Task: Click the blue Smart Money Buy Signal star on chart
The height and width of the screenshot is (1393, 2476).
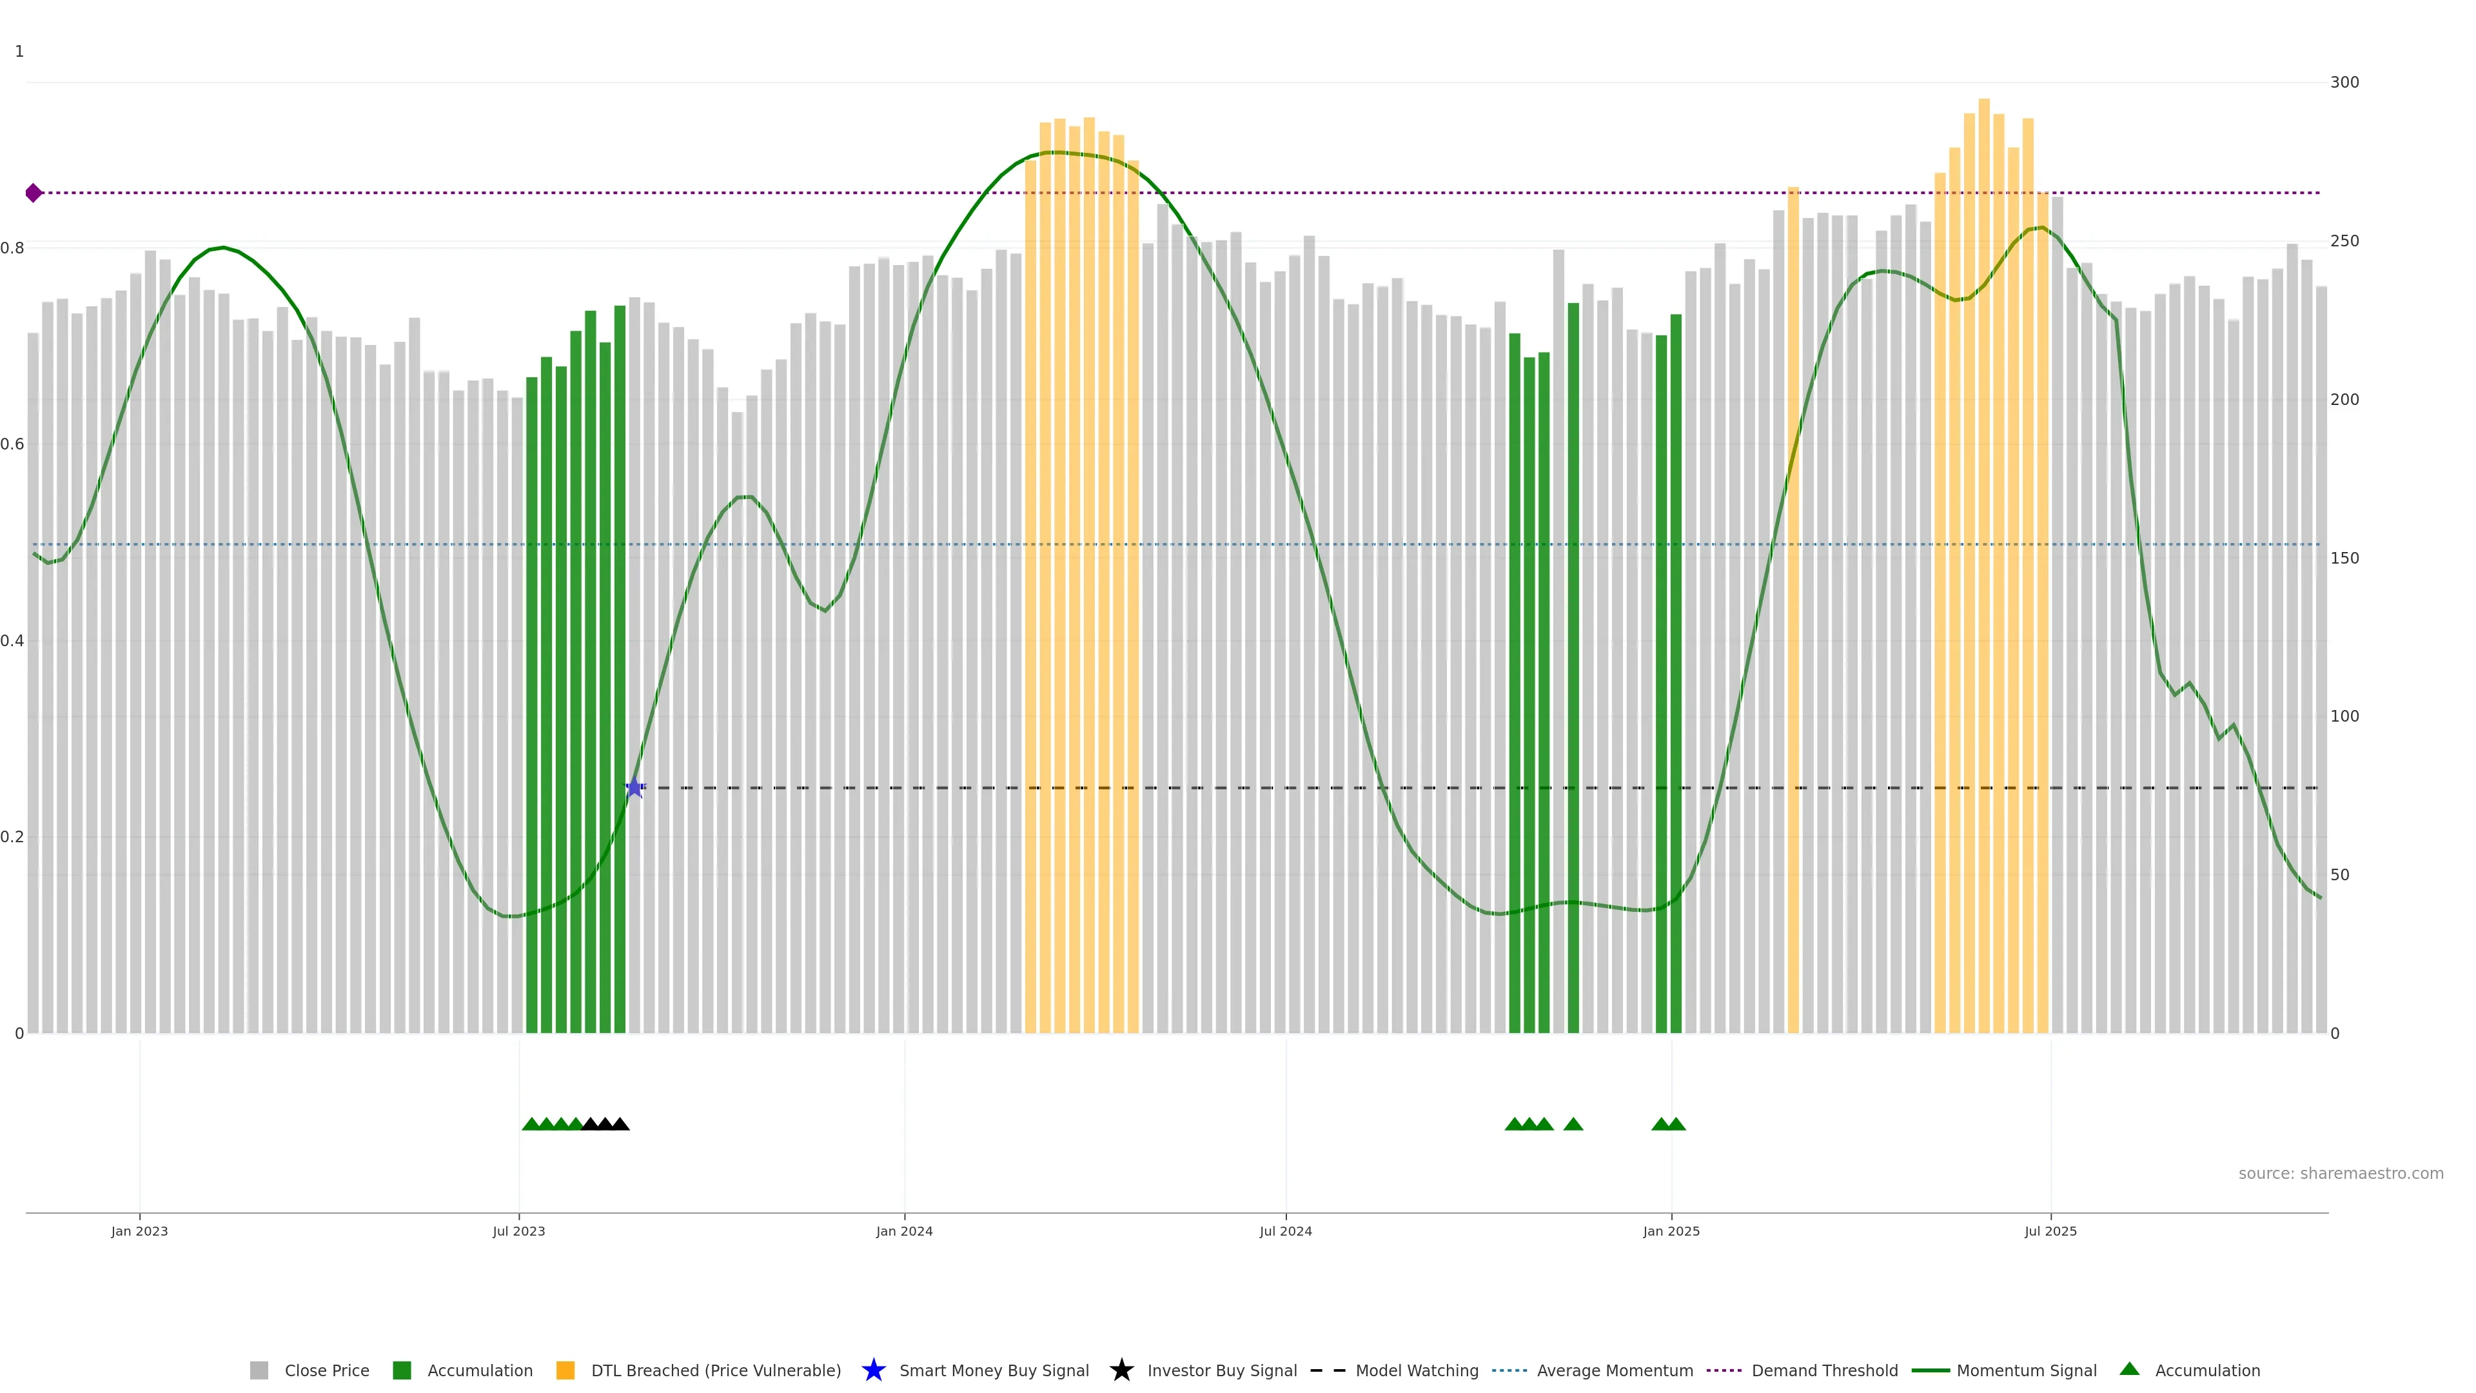Action: (x=634, y=787)
